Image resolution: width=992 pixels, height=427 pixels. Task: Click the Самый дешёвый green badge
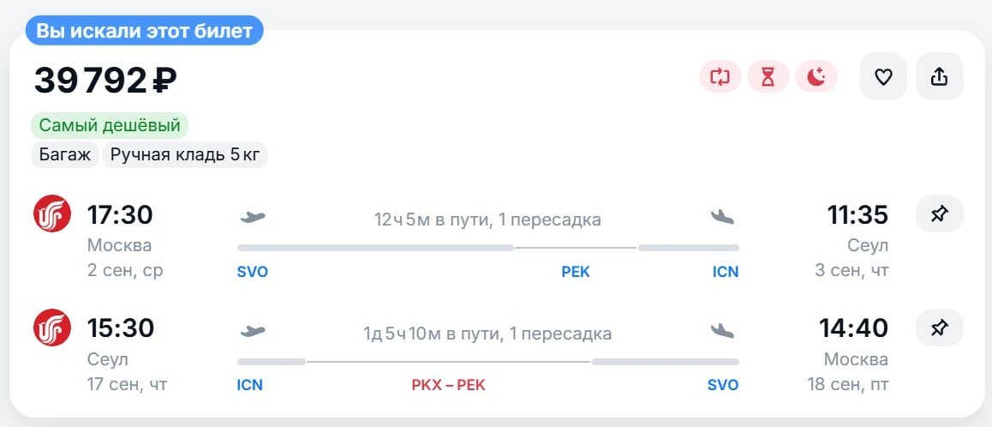pyautogui.click(x=110, y=125)
